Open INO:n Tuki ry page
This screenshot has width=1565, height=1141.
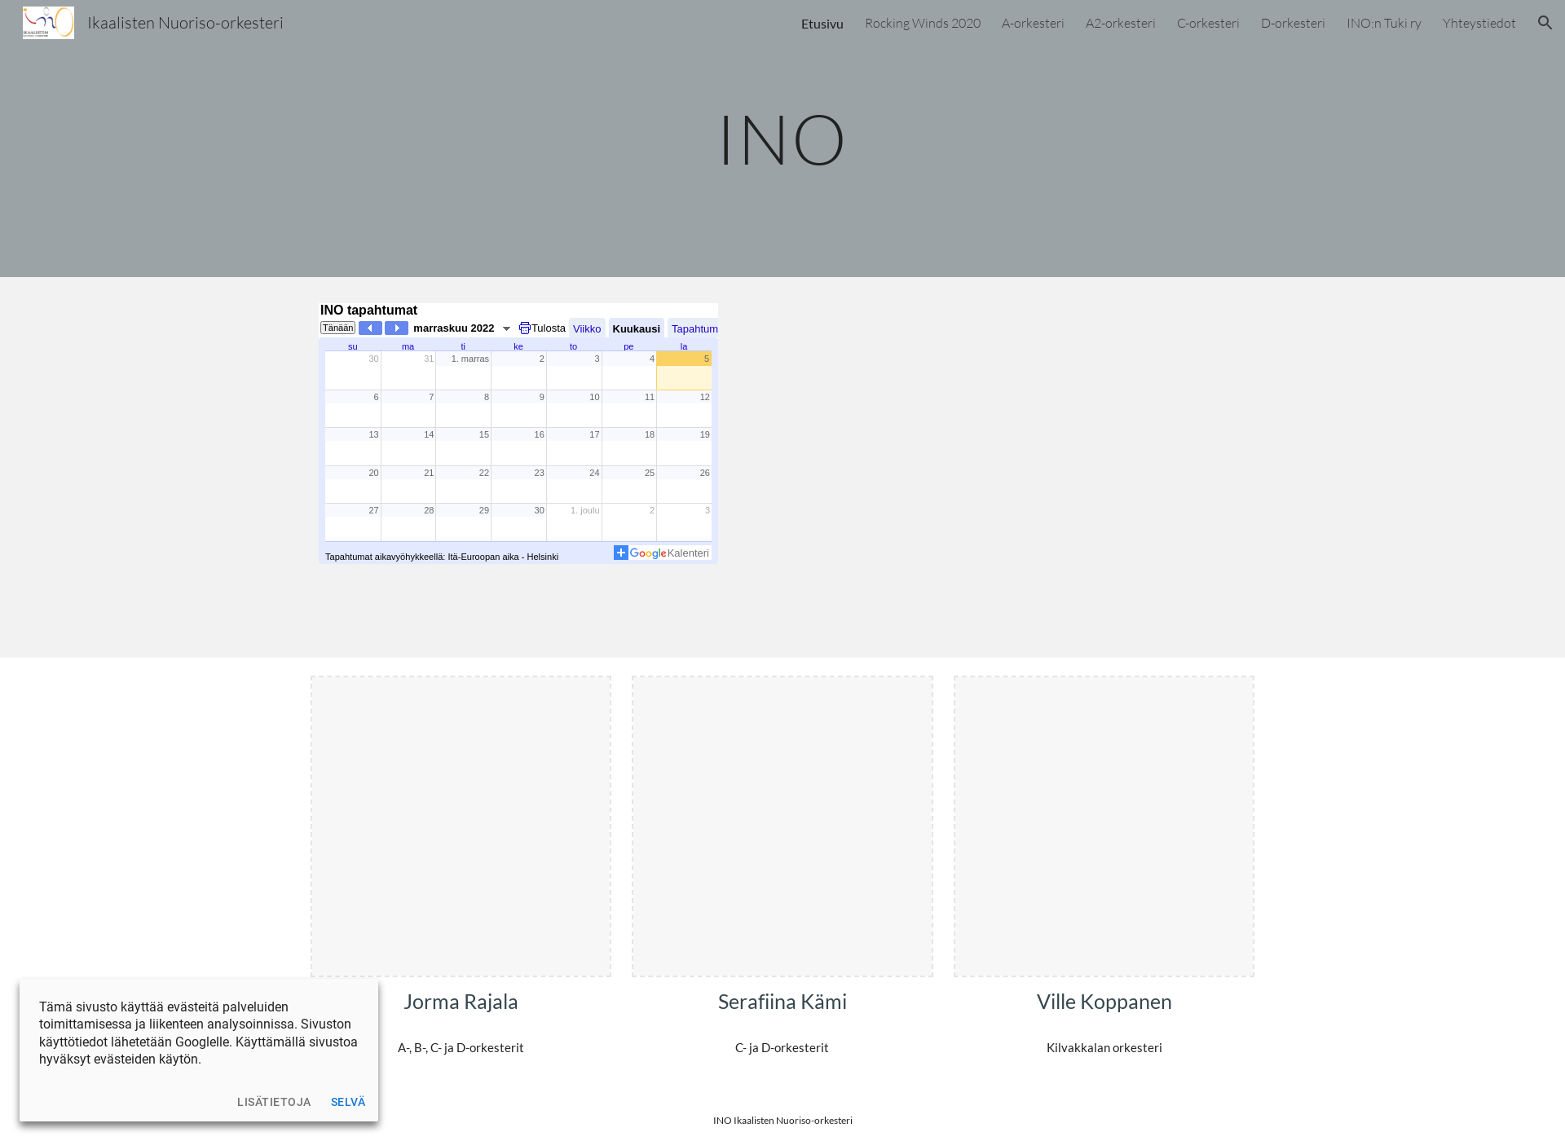[1383, 23]
